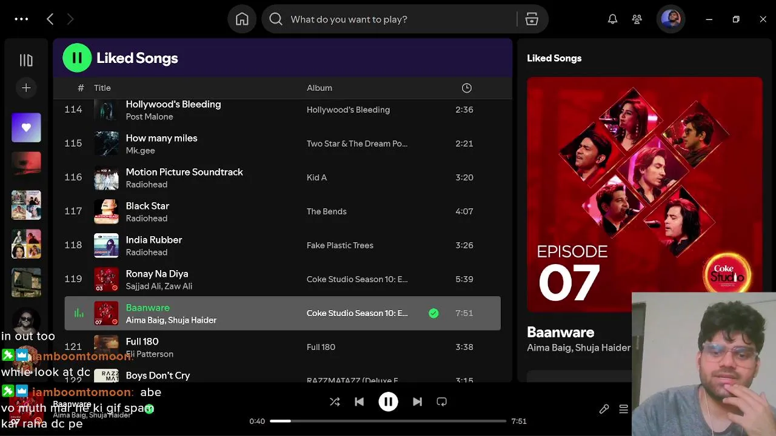Open the Home page icon

[242, 19]
